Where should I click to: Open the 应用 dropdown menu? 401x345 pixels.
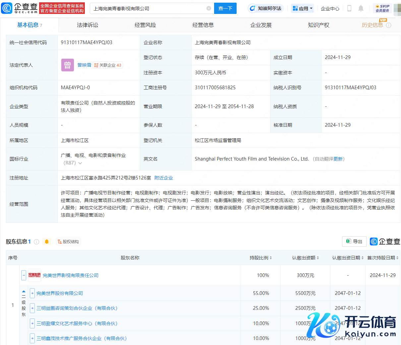click(302, 8)
